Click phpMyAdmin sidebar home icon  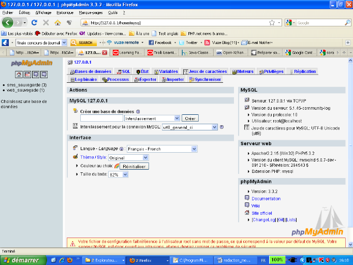pyautogui.click(x=19, y=75)
